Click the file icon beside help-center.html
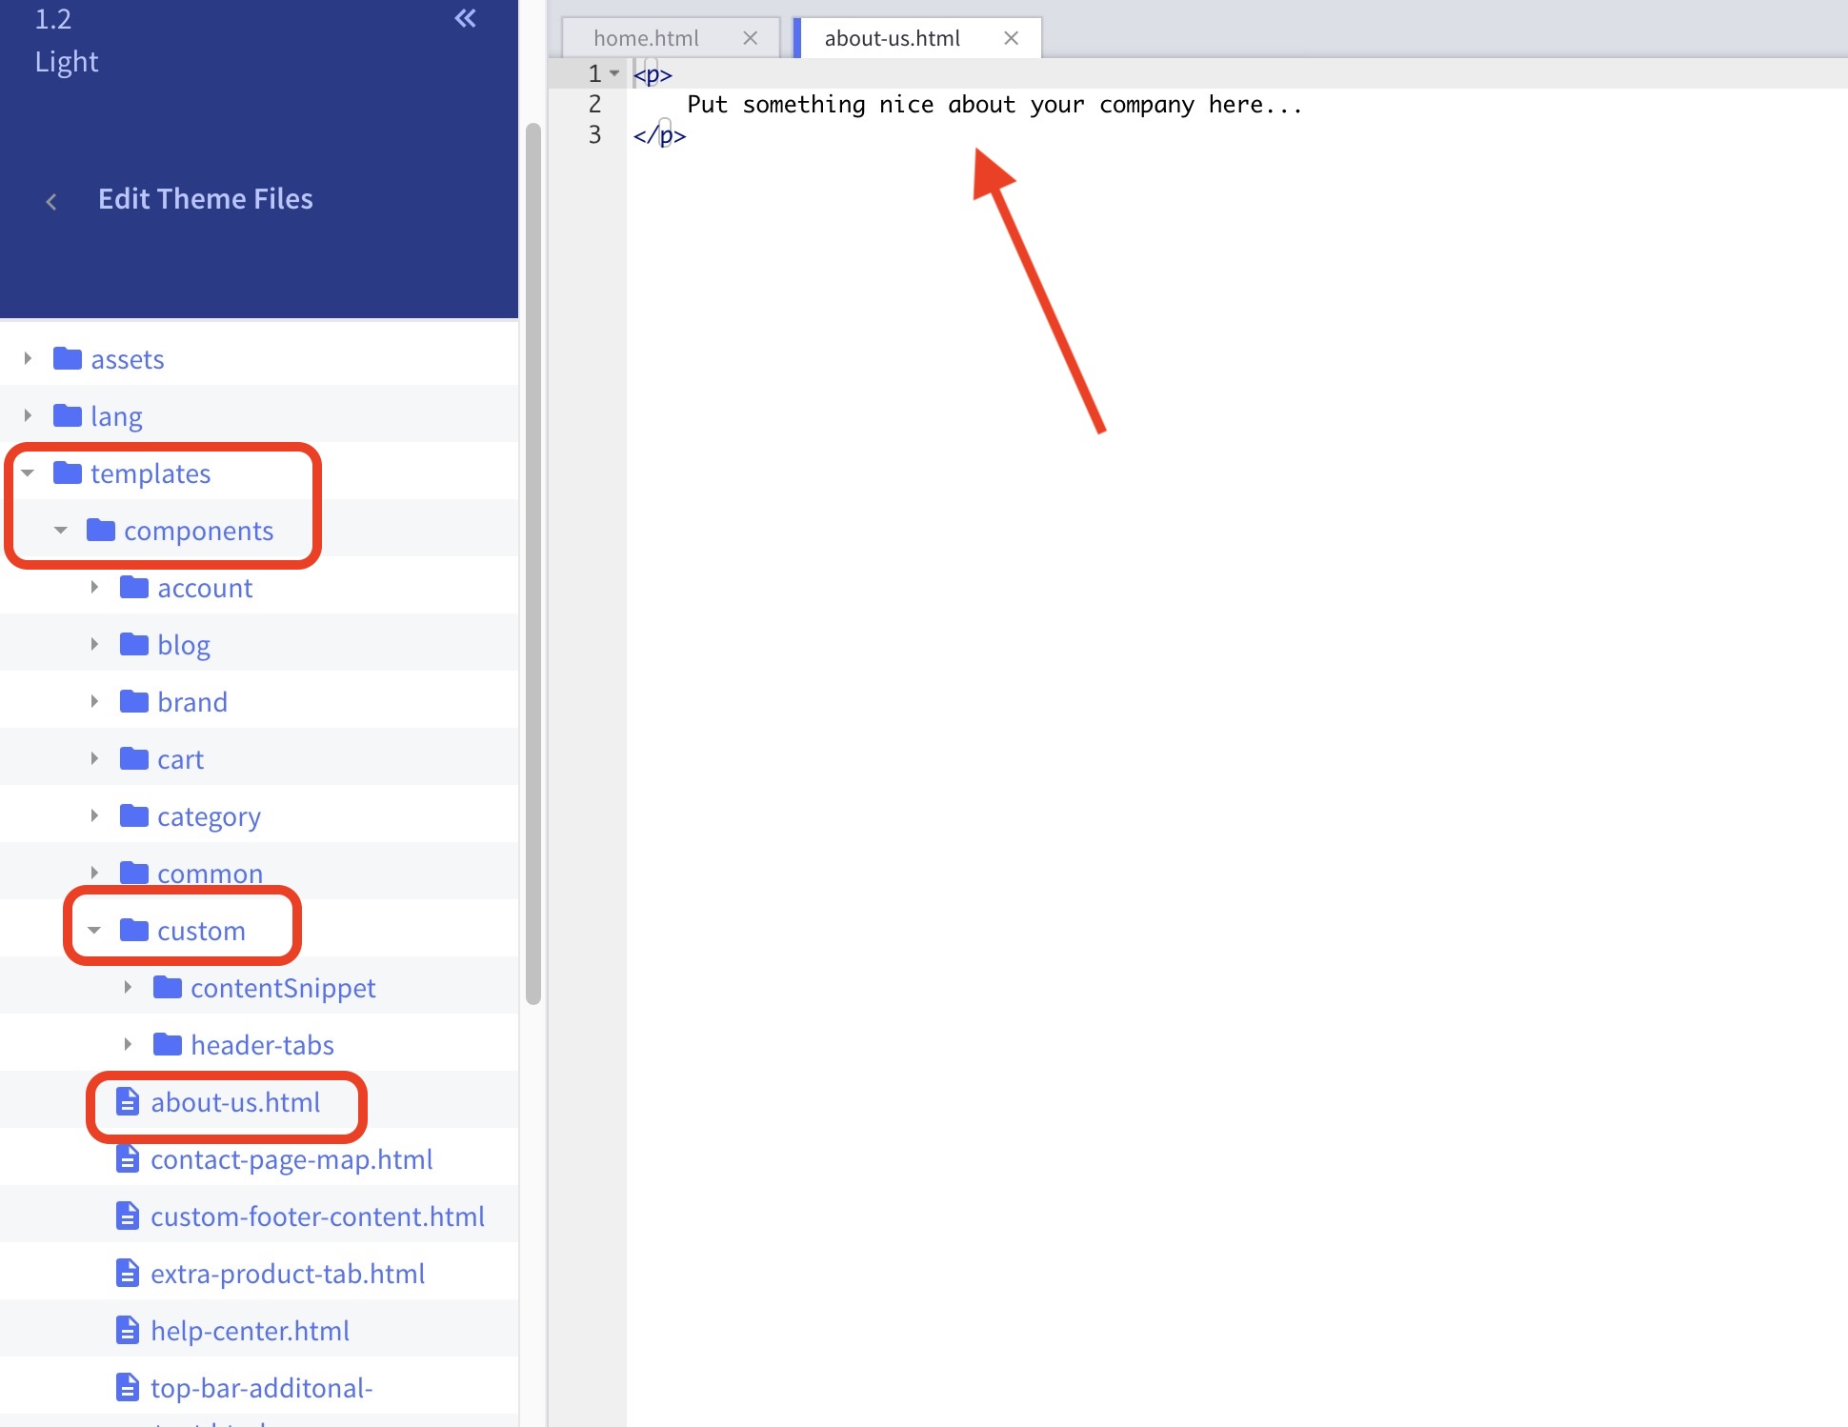 click(128, 1330)
